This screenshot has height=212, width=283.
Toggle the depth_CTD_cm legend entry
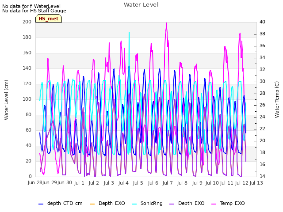[61, 203]
